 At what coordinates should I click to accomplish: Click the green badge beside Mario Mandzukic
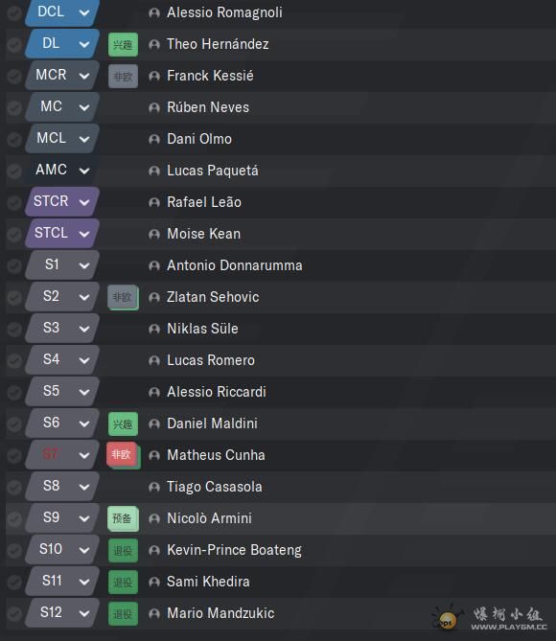(123, 613)
